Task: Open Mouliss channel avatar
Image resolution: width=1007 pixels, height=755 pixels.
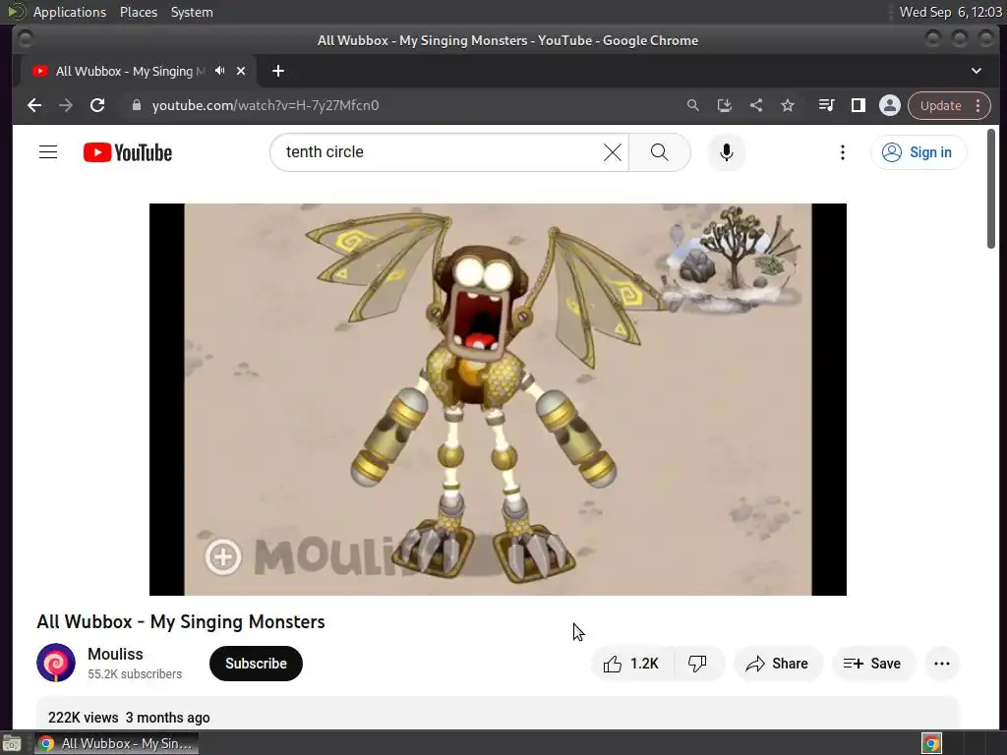Action: [56, 663]
